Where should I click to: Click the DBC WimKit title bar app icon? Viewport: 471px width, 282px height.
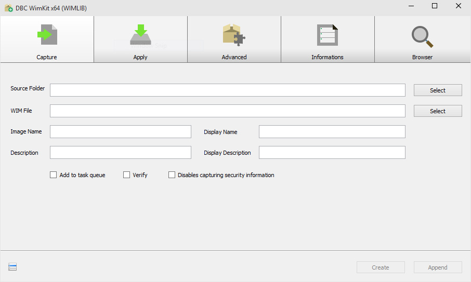click(x=8, y=8)
